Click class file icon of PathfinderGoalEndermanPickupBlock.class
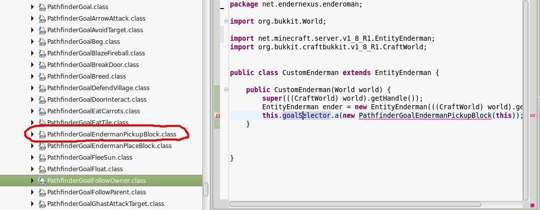 (x=42, y=135)
